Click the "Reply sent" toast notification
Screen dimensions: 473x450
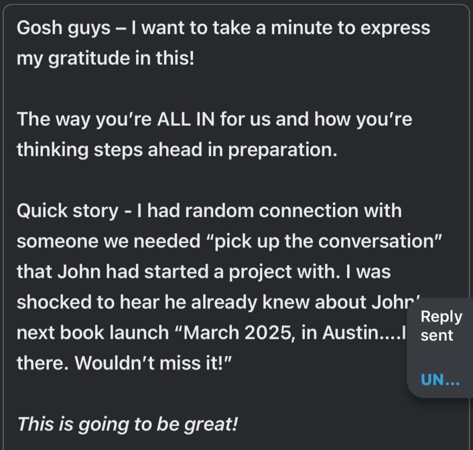(441, 326)
